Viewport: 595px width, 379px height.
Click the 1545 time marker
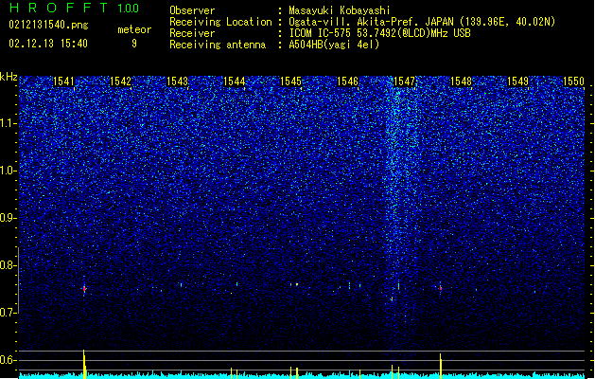point(290,81)
